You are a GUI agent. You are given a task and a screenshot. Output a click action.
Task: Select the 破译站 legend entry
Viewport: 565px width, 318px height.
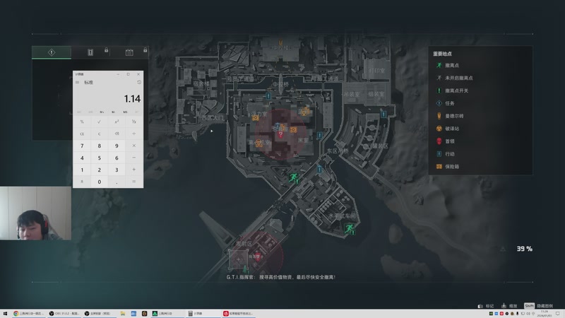coord(448,129)
